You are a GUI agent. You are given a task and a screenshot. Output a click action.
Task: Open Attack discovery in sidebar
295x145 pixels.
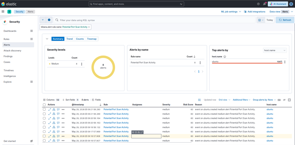pyautogui.click(x=12, y=50)
